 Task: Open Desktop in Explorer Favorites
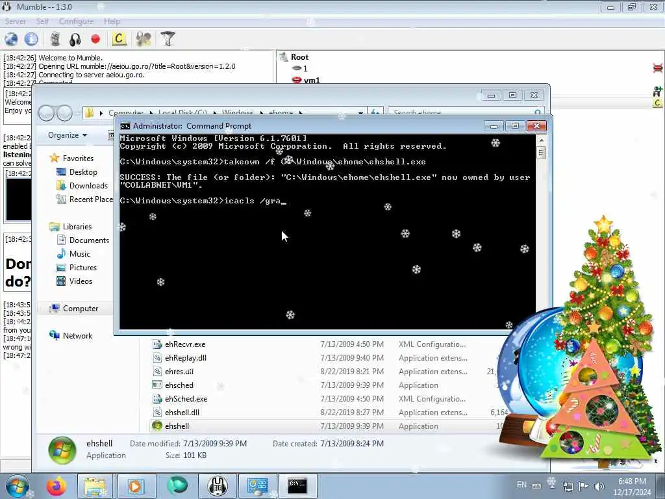83,172
